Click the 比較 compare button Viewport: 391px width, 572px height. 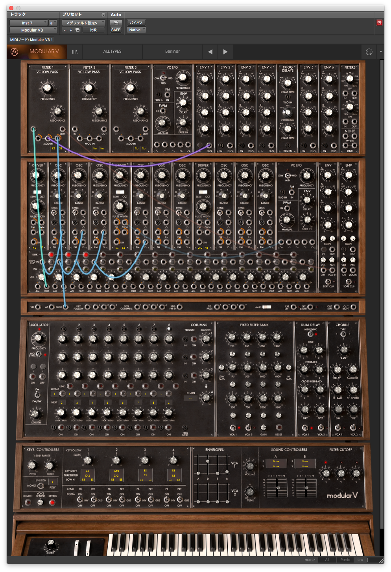[x=93, y=30]
